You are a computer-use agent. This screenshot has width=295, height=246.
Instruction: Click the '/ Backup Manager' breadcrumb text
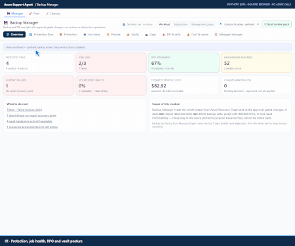47,5
